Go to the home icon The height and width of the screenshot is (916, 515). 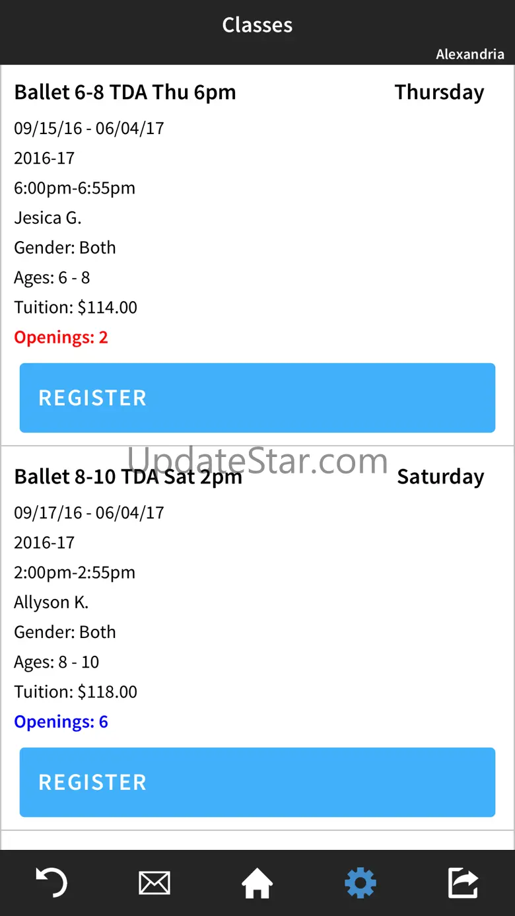click(x=257, y=883)
